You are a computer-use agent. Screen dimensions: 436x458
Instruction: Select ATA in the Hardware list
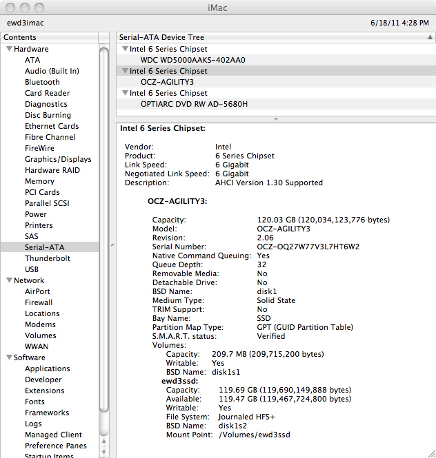tap(32, 60)
